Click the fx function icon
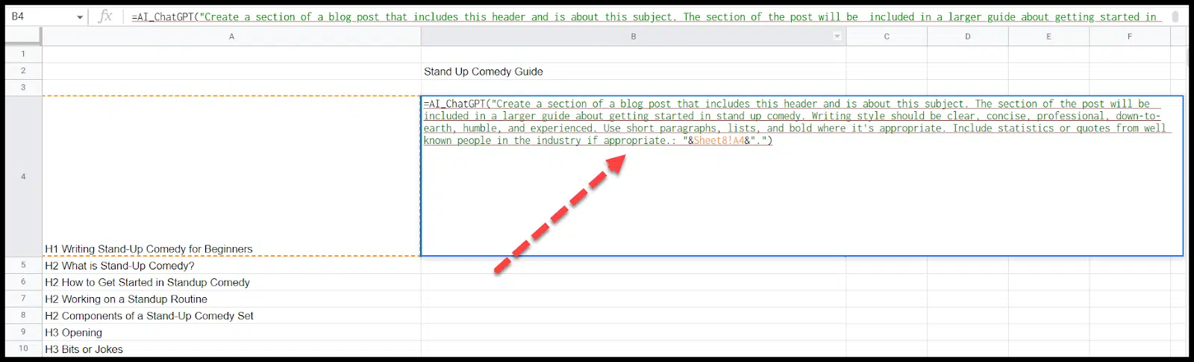 tap(105, 16)
